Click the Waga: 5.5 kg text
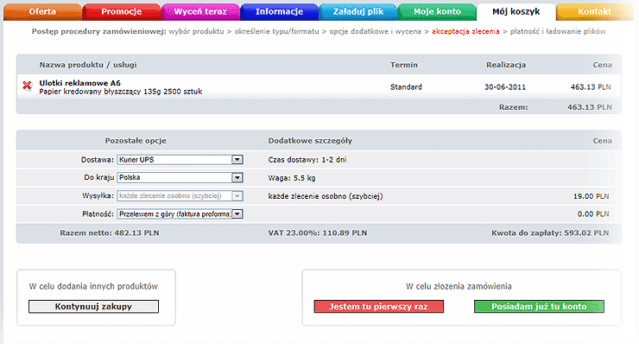 coord(292,178)
